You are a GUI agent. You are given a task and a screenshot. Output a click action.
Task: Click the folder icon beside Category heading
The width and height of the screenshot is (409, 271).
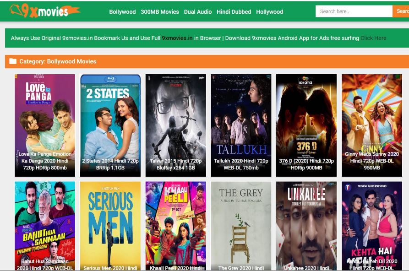[13, 61]
